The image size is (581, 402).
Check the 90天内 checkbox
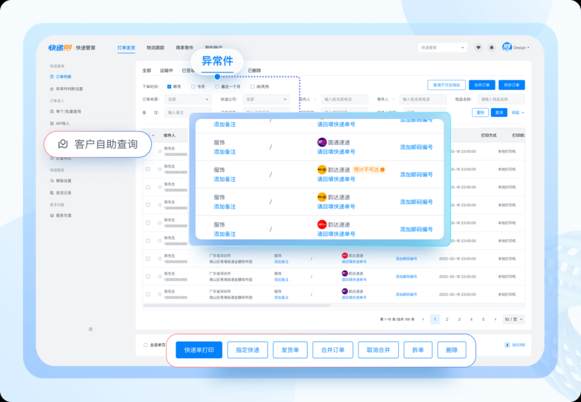[252, 87]
